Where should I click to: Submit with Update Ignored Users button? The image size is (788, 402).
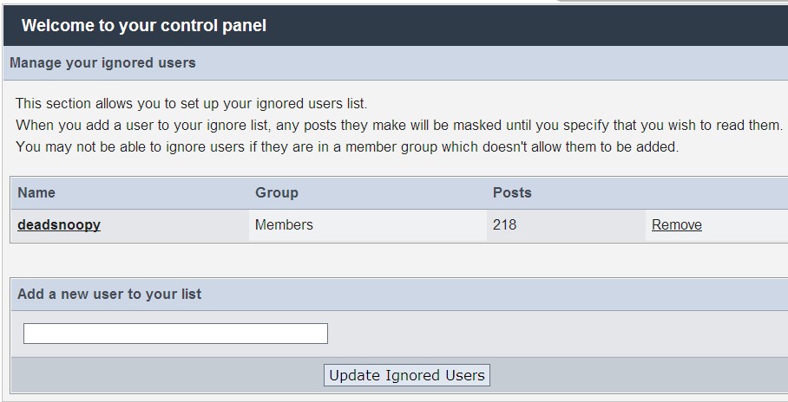coord(406,375)
